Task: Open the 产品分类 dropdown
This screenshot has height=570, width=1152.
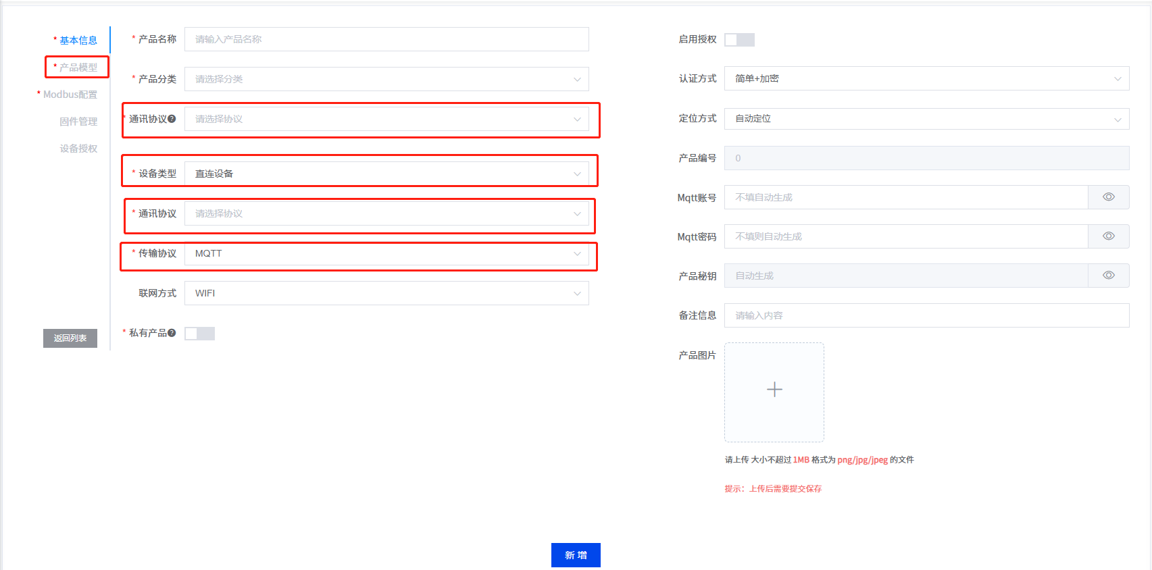Action: [x=386, y=79]
